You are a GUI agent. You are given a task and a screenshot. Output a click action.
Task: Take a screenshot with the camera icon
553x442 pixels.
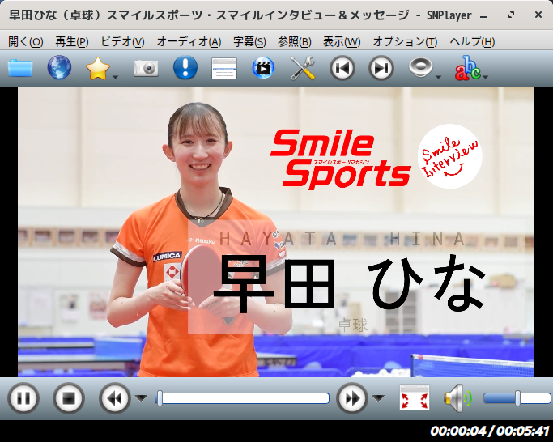coord(146,68)
